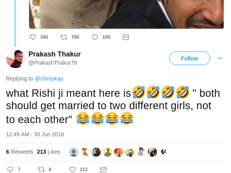
Task: Click the last liker avatar in row
Action: click(164, 152)
